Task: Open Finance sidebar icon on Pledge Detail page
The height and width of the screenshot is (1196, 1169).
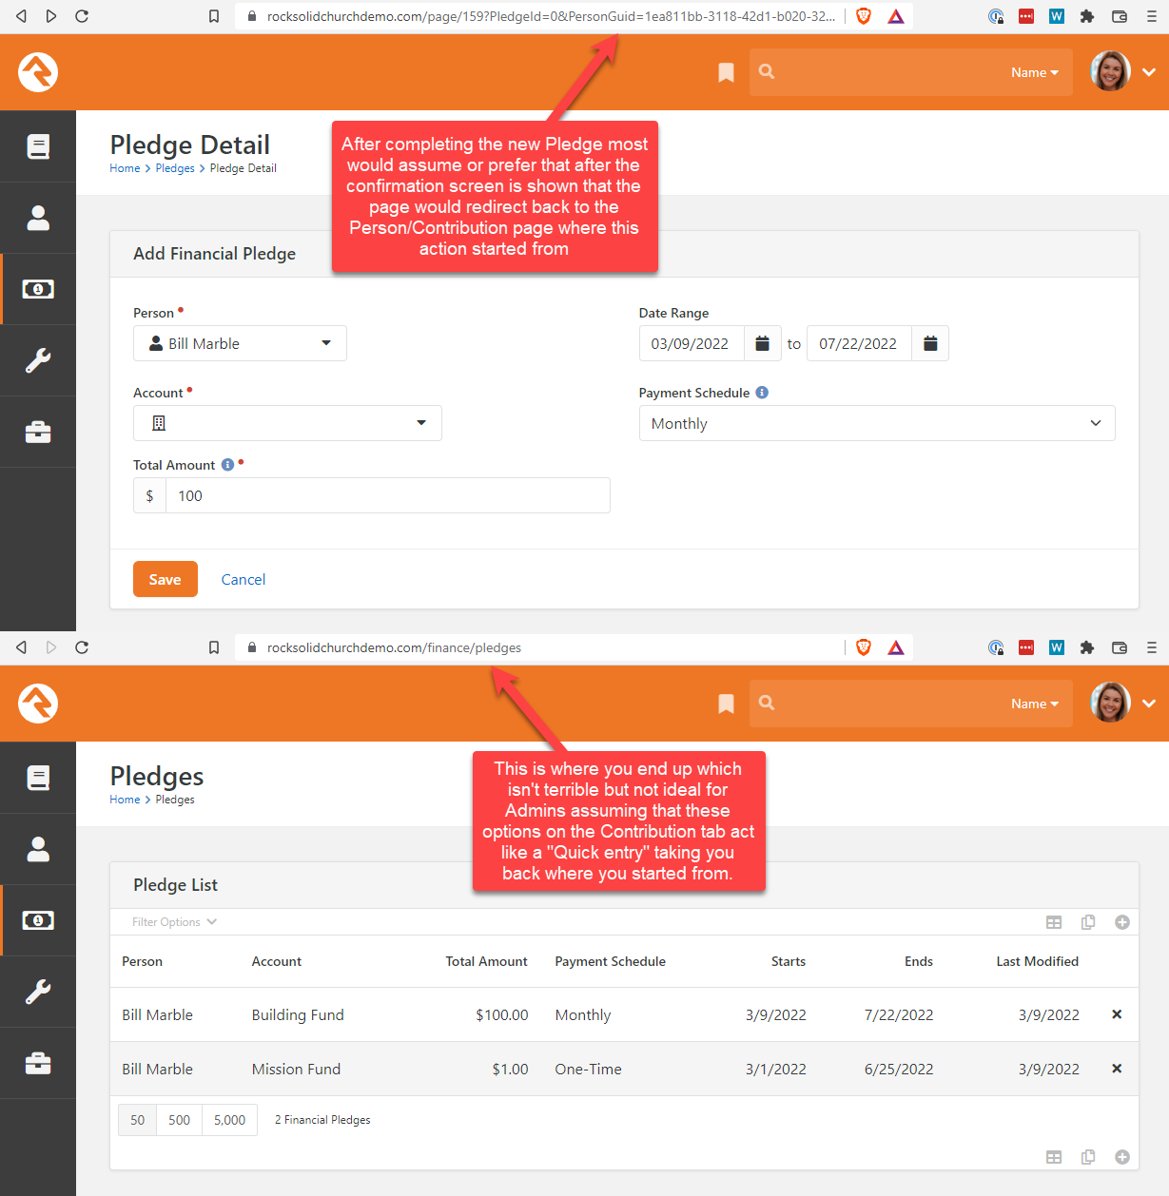Action: 38,289
